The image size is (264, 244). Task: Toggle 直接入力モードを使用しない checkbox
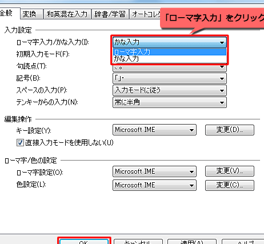click(x=20, y=142)
